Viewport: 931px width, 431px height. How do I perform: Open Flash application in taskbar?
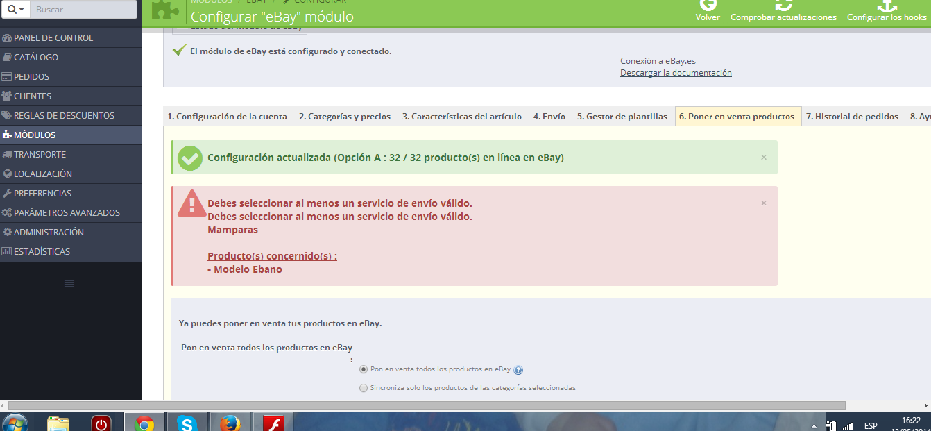(x=273, y=423)
